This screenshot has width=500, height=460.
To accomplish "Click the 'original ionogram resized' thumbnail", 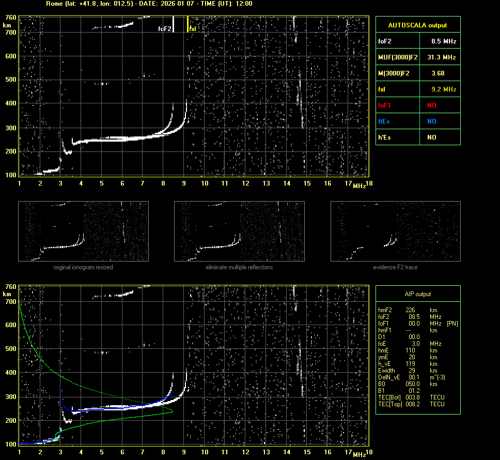I will tap(83, 231).
